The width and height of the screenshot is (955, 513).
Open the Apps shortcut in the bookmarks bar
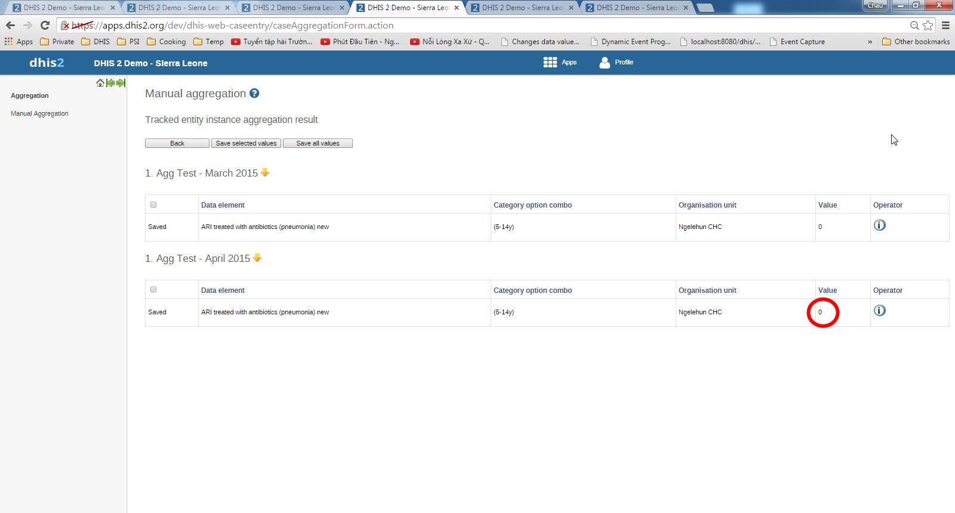[x=19, y=42]
